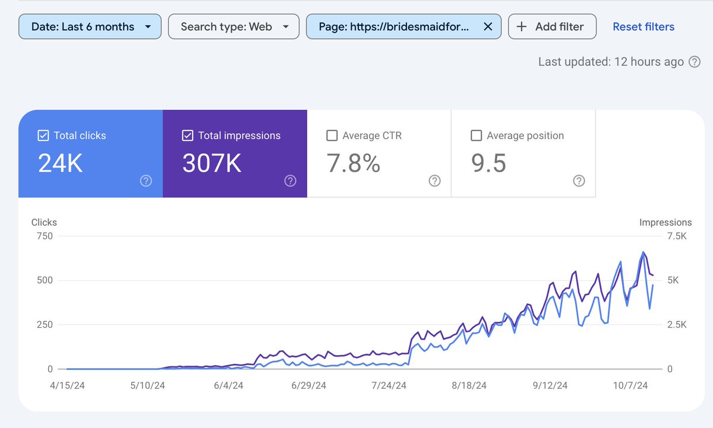
Task: Click the Clicks axis title
Action: (44, 222)
